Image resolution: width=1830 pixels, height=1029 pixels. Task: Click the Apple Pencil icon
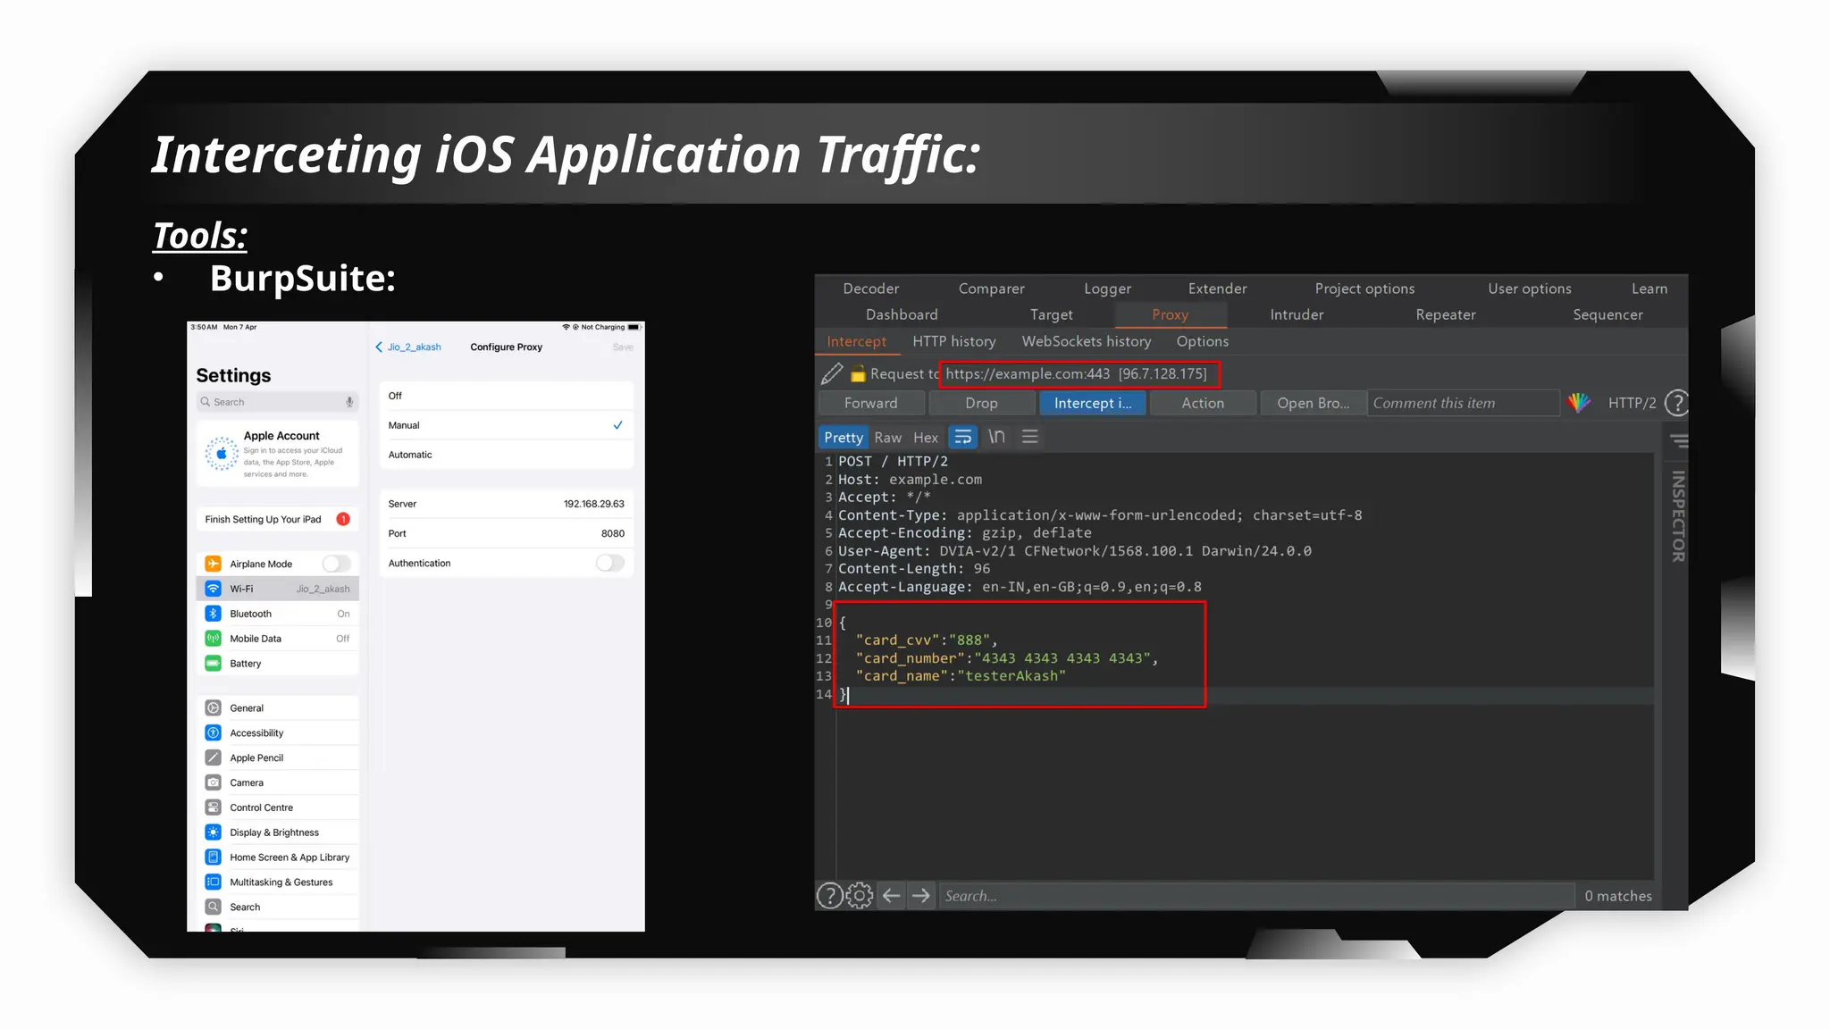[213, 757]
